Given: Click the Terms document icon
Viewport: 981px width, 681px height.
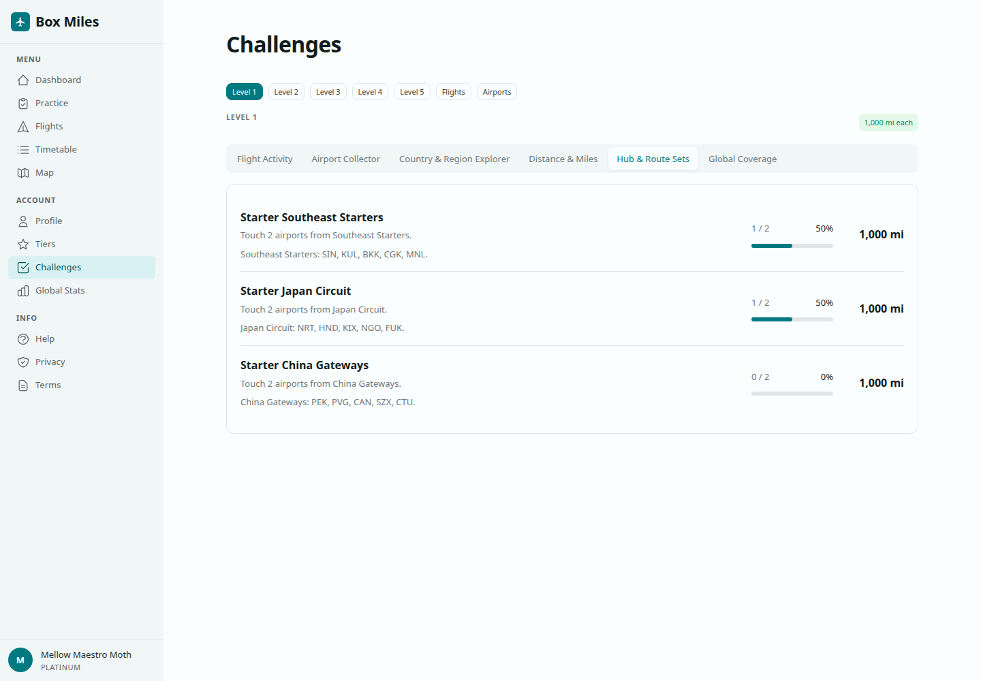Looking at the screenshot, I should pyautogui.click(x=23, y=385).
